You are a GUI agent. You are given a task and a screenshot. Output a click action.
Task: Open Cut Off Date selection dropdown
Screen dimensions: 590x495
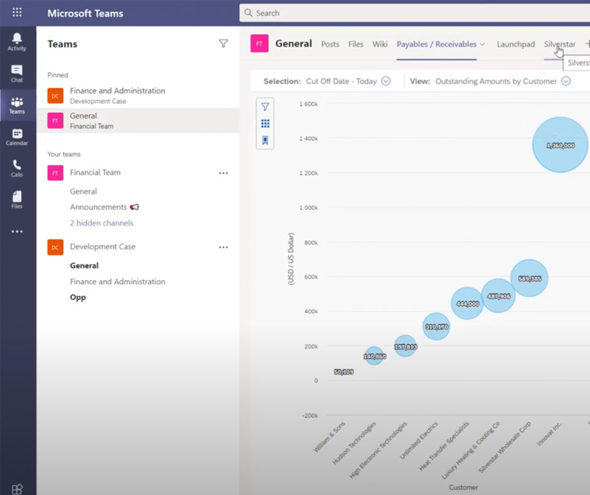pyautogui.click(x=386, y=81)
